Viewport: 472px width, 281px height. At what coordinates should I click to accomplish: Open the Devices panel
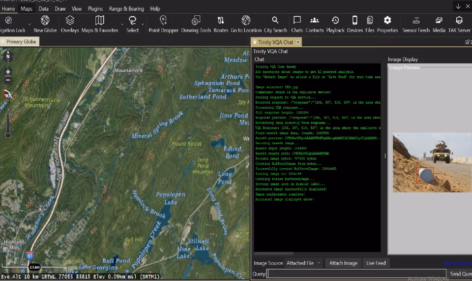355,24
